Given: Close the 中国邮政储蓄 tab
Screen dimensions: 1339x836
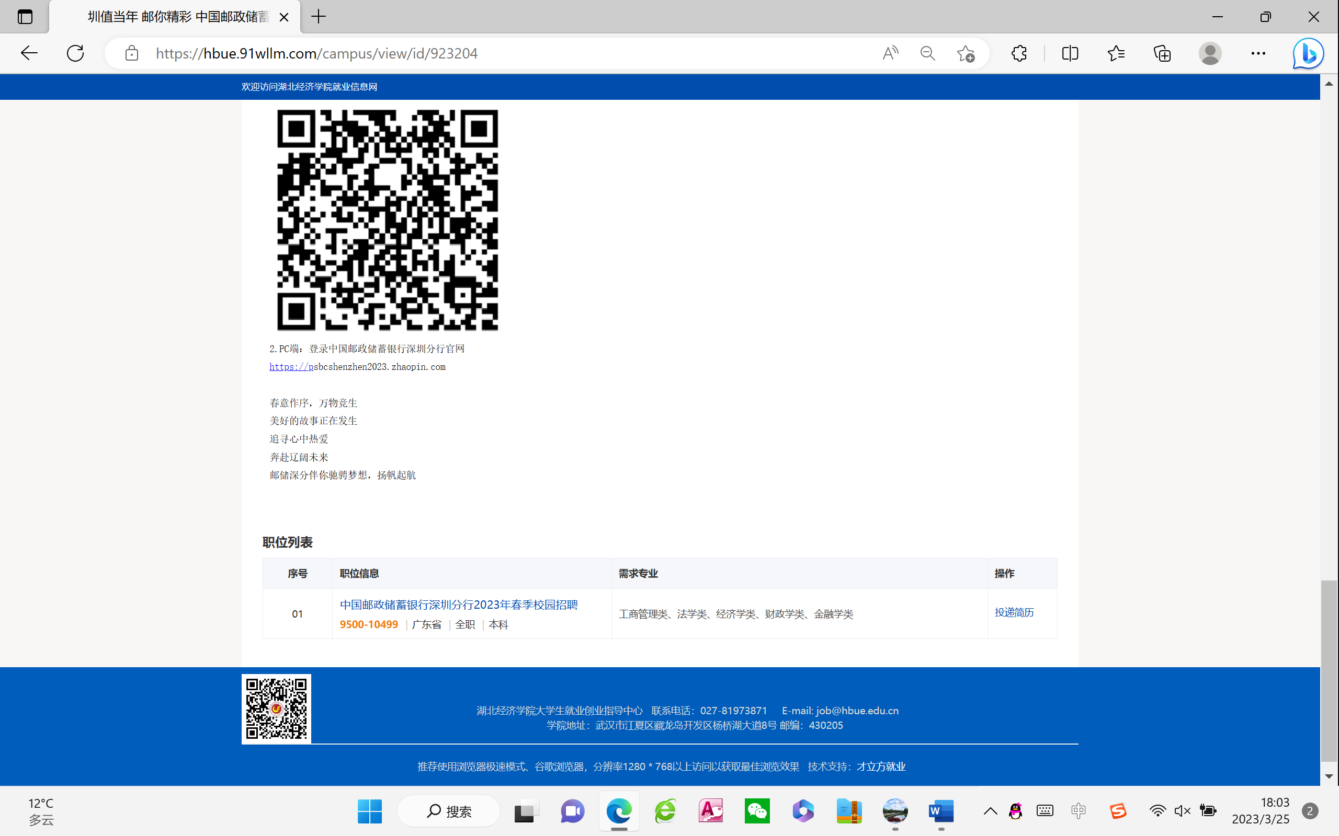Looking at the screenshot, I should click(x=284, y=17).
